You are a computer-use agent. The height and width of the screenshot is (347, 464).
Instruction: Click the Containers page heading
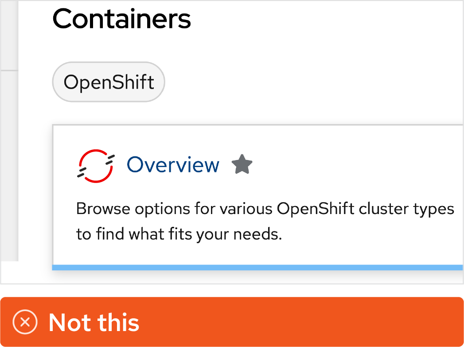[x=121, y=19]
